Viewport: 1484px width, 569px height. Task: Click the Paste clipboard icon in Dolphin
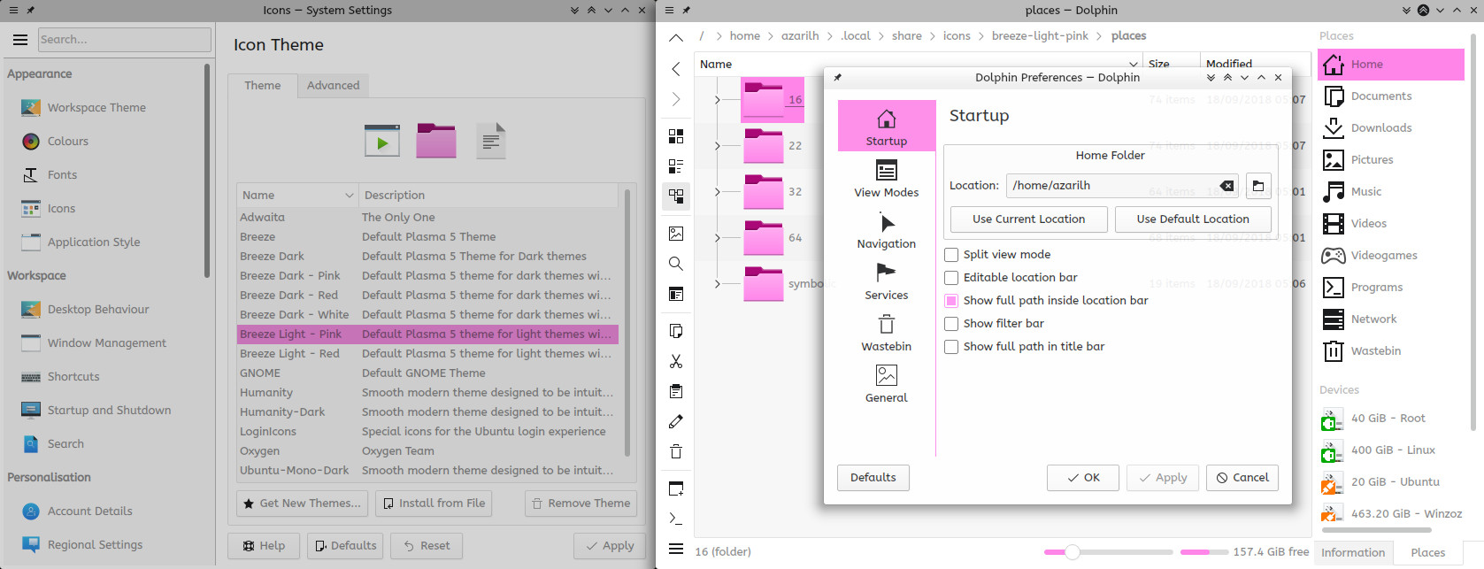[x=676, y=391]
